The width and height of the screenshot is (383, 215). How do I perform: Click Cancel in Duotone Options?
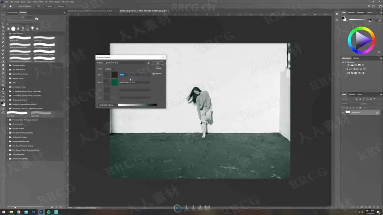[158, 68]
